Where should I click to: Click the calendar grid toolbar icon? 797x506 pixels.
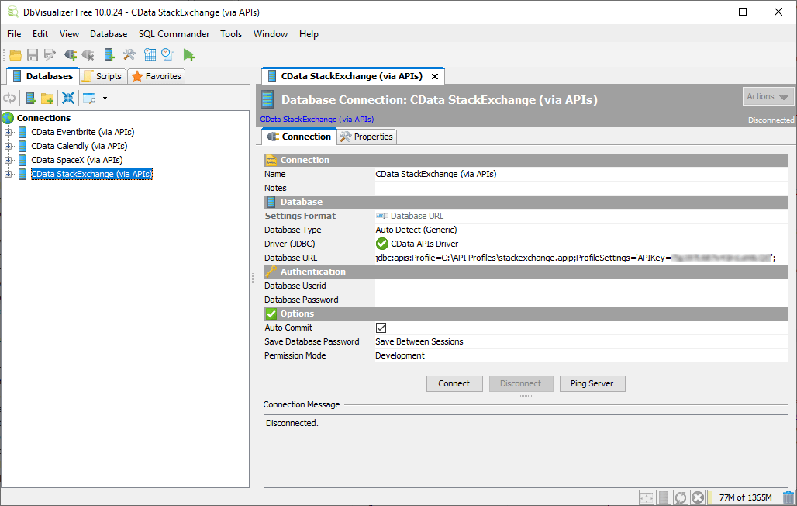pos(150,54)
